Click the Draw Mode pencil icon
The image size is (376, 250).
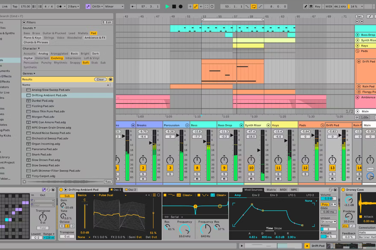coord(306,6)
